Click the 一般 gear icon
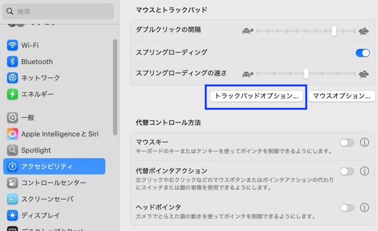Viewport: 378px width, 231px height. pyautogui.click(x=13, y=117)
